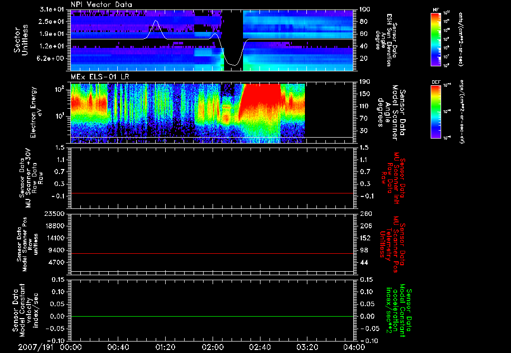Click the 00:40 time tick label

[x=118, y=347]
